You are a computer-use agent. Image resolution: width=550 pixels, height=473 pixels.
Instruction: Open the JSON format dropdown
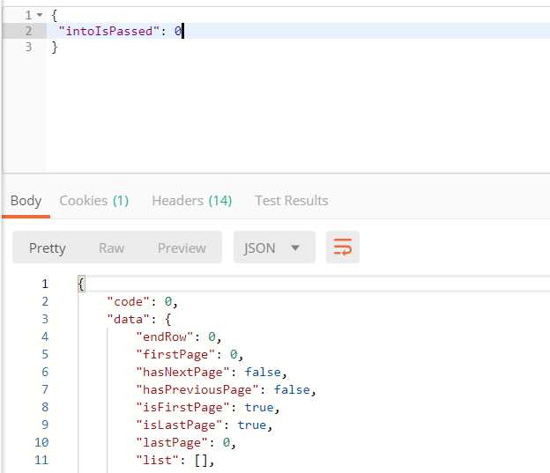pos(274,248)
